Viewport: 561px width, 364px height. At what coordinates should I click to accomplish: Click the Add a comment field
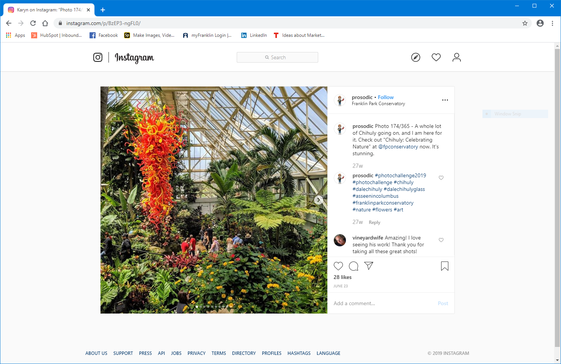point(383,303)
